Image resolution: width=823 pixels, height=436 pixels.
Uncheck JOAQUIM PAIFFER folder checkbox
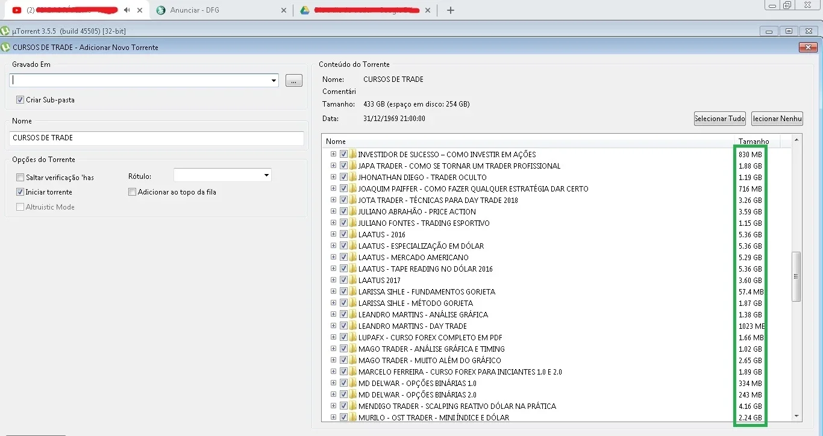pyautogui.click(x=343, y=188)
